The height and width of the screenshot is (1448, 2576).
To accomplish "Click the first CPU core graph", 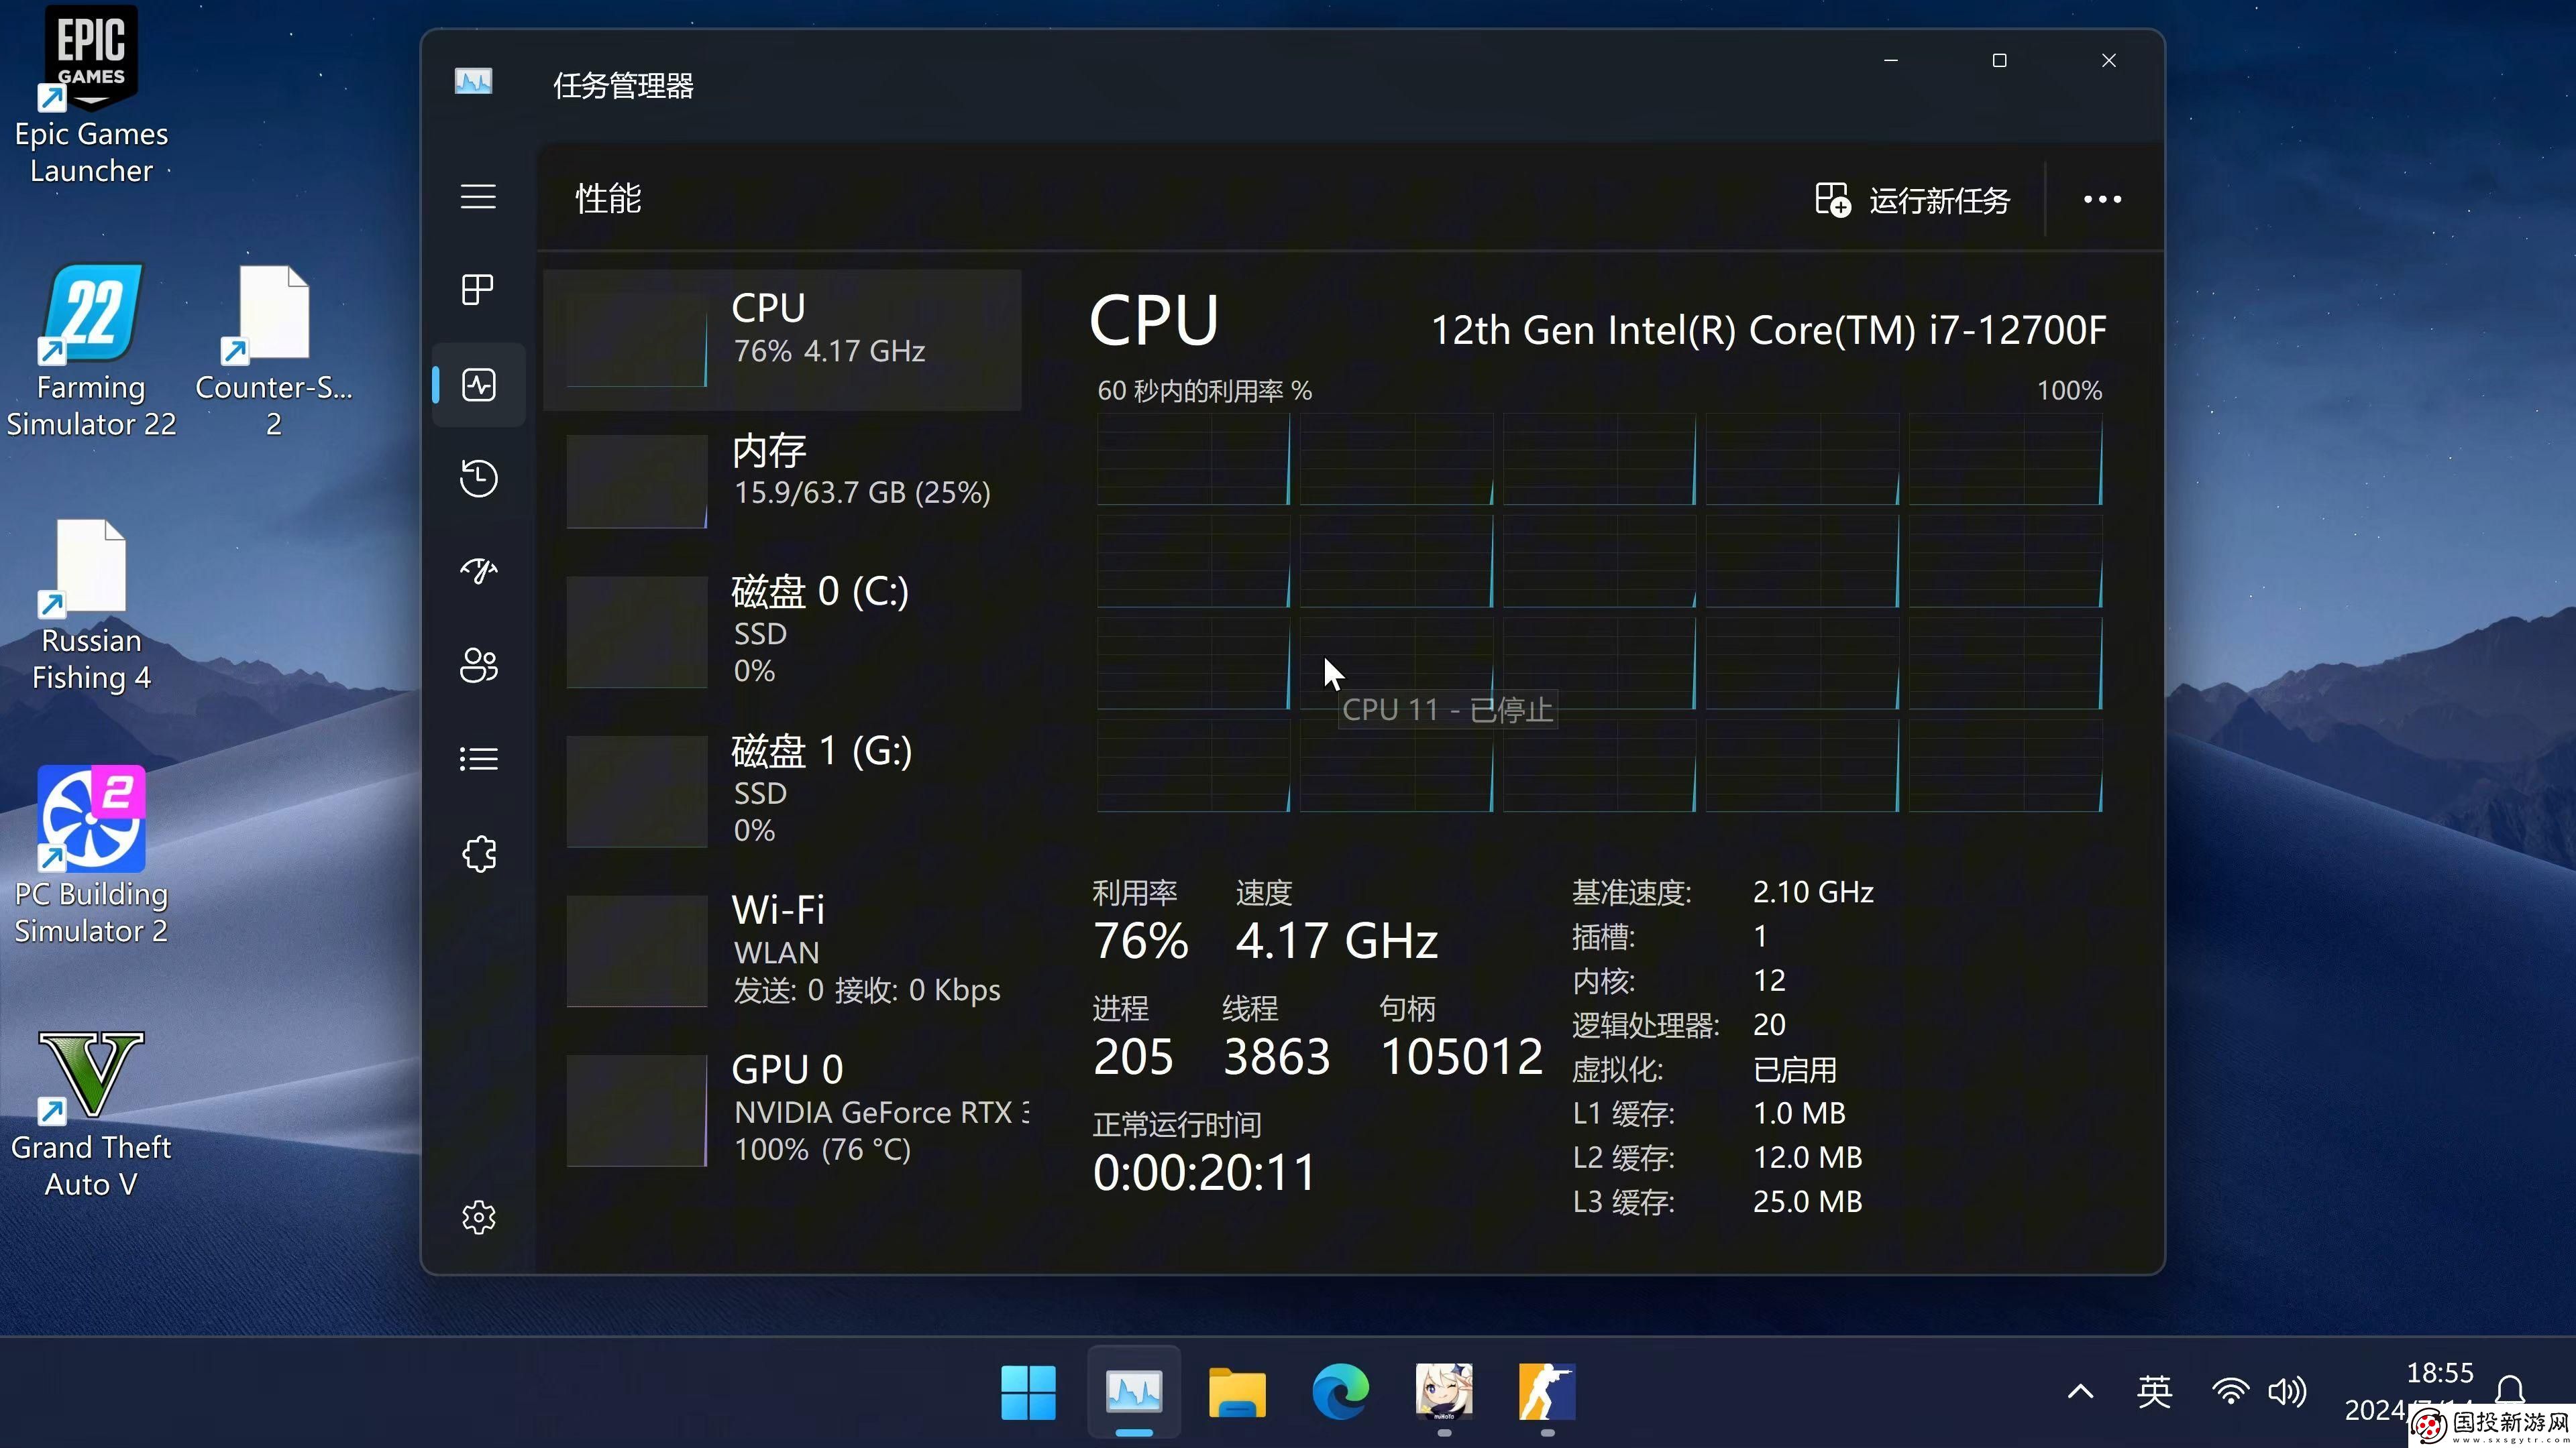I will point(1193,460).
